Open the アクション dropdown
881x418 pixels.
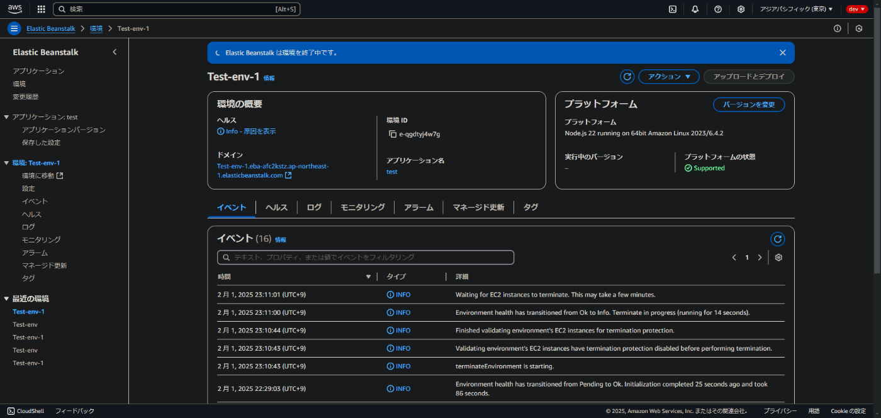click(x=669, y=77)
